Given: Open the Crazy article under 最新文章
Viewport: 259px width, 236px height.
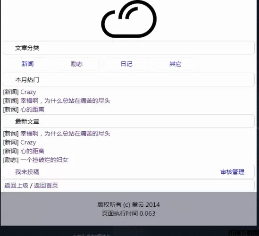Looking at the screenshot, I should point(28,143).
